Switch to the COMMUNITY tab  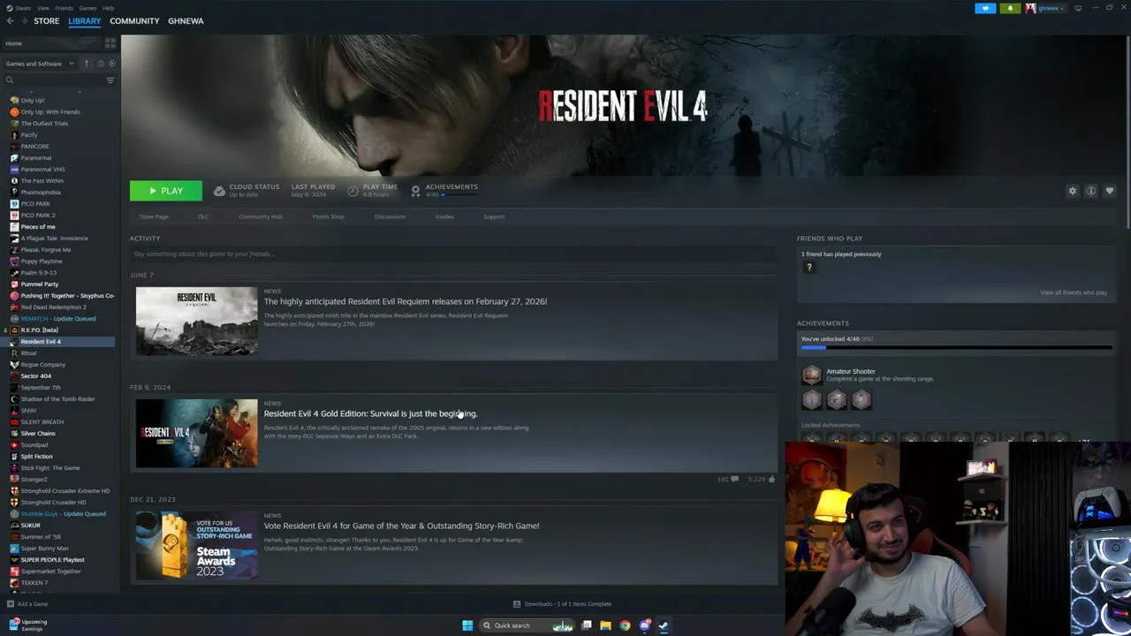134,20
